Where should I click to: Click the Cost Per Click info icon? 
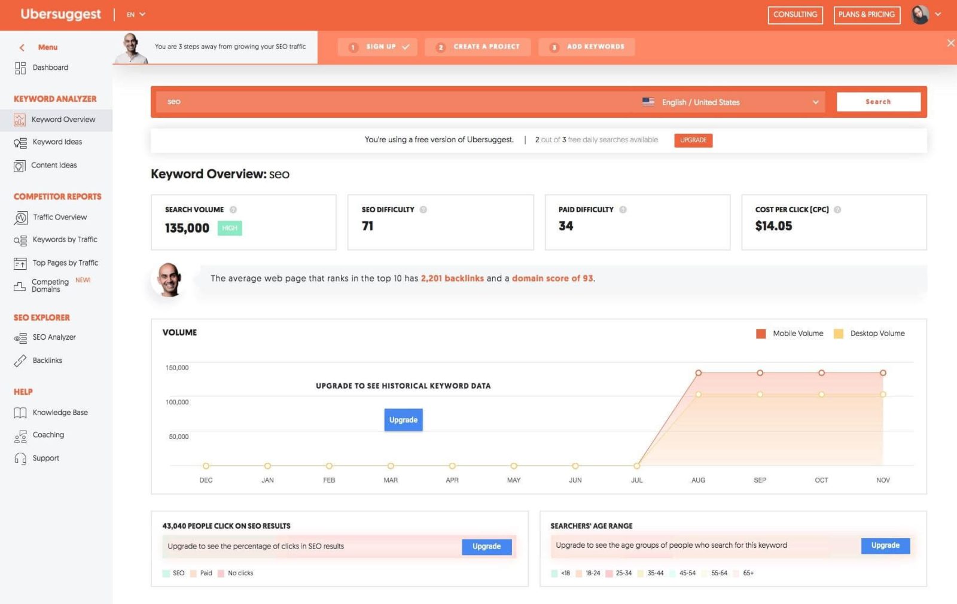click(x=837, y=210)
